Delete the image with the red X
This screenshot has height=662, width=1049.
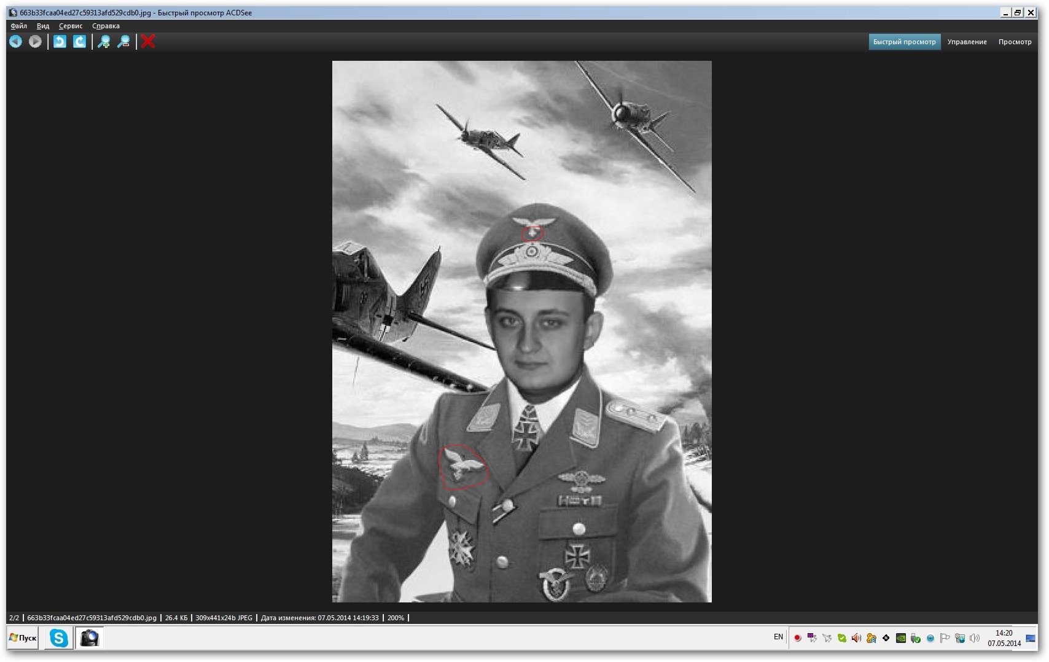point(148,41)
